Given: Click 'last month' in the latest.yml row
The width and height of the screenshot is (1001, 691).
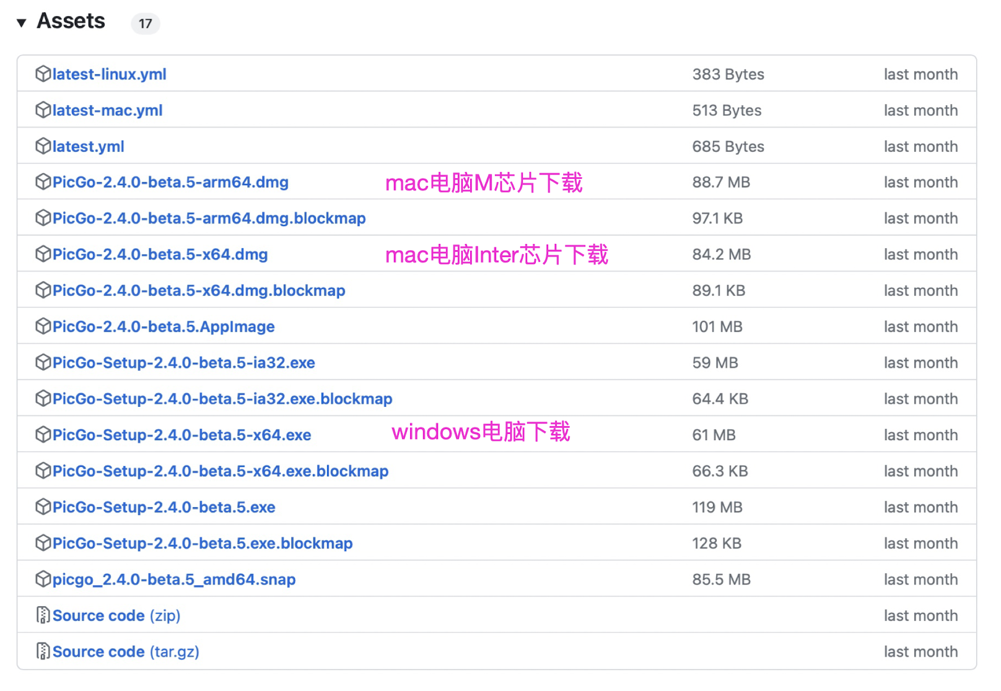Looking at the screenshot, I should [x=920, y=147].
